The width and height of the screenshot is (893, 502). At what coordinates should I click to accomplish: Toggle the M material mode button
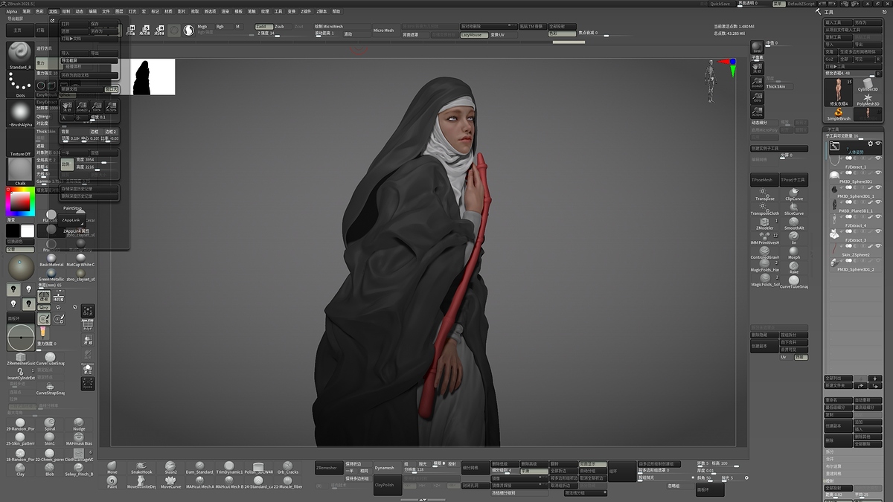(237, 26)
